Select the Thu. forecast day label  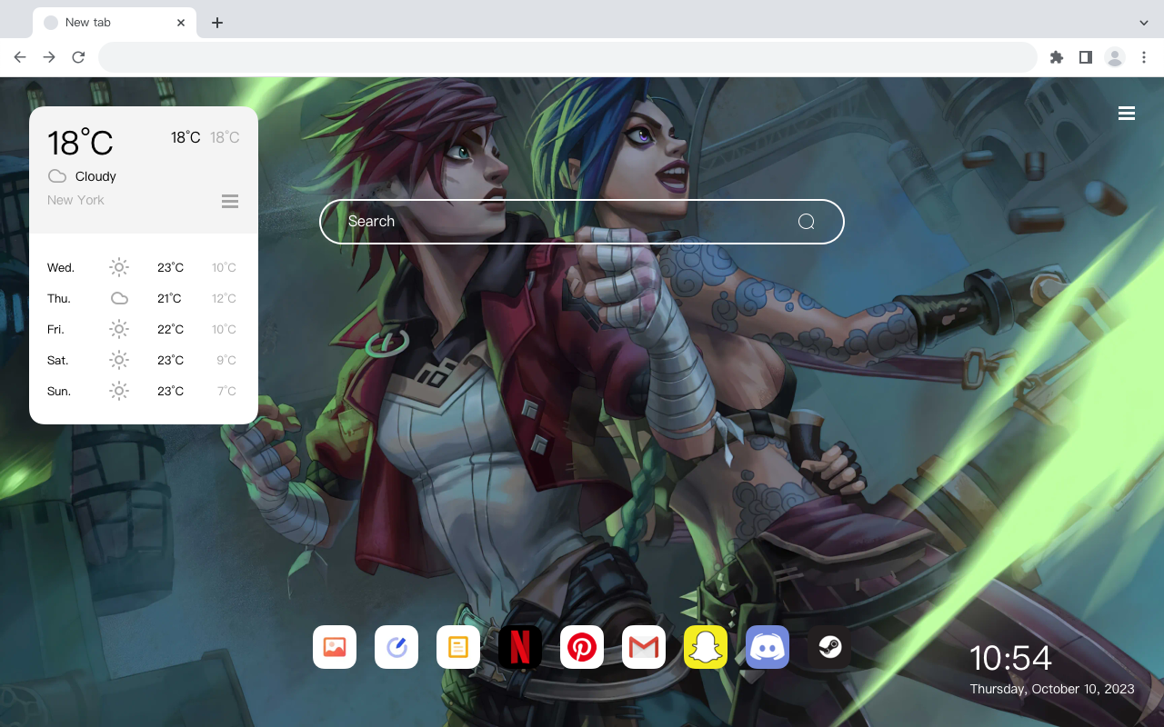point(59,298)
